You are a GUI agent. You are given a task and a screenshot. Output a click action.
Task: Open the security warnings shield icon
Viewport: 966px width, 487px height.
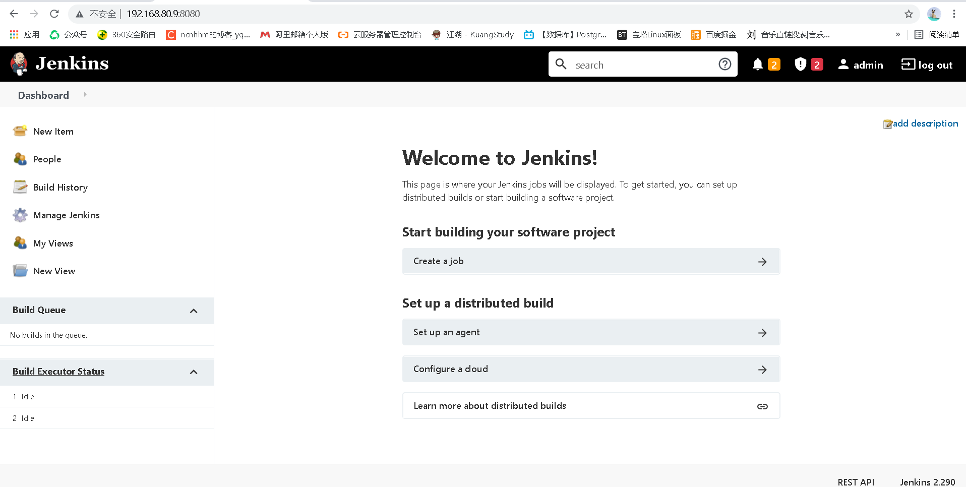coord(800,65)
